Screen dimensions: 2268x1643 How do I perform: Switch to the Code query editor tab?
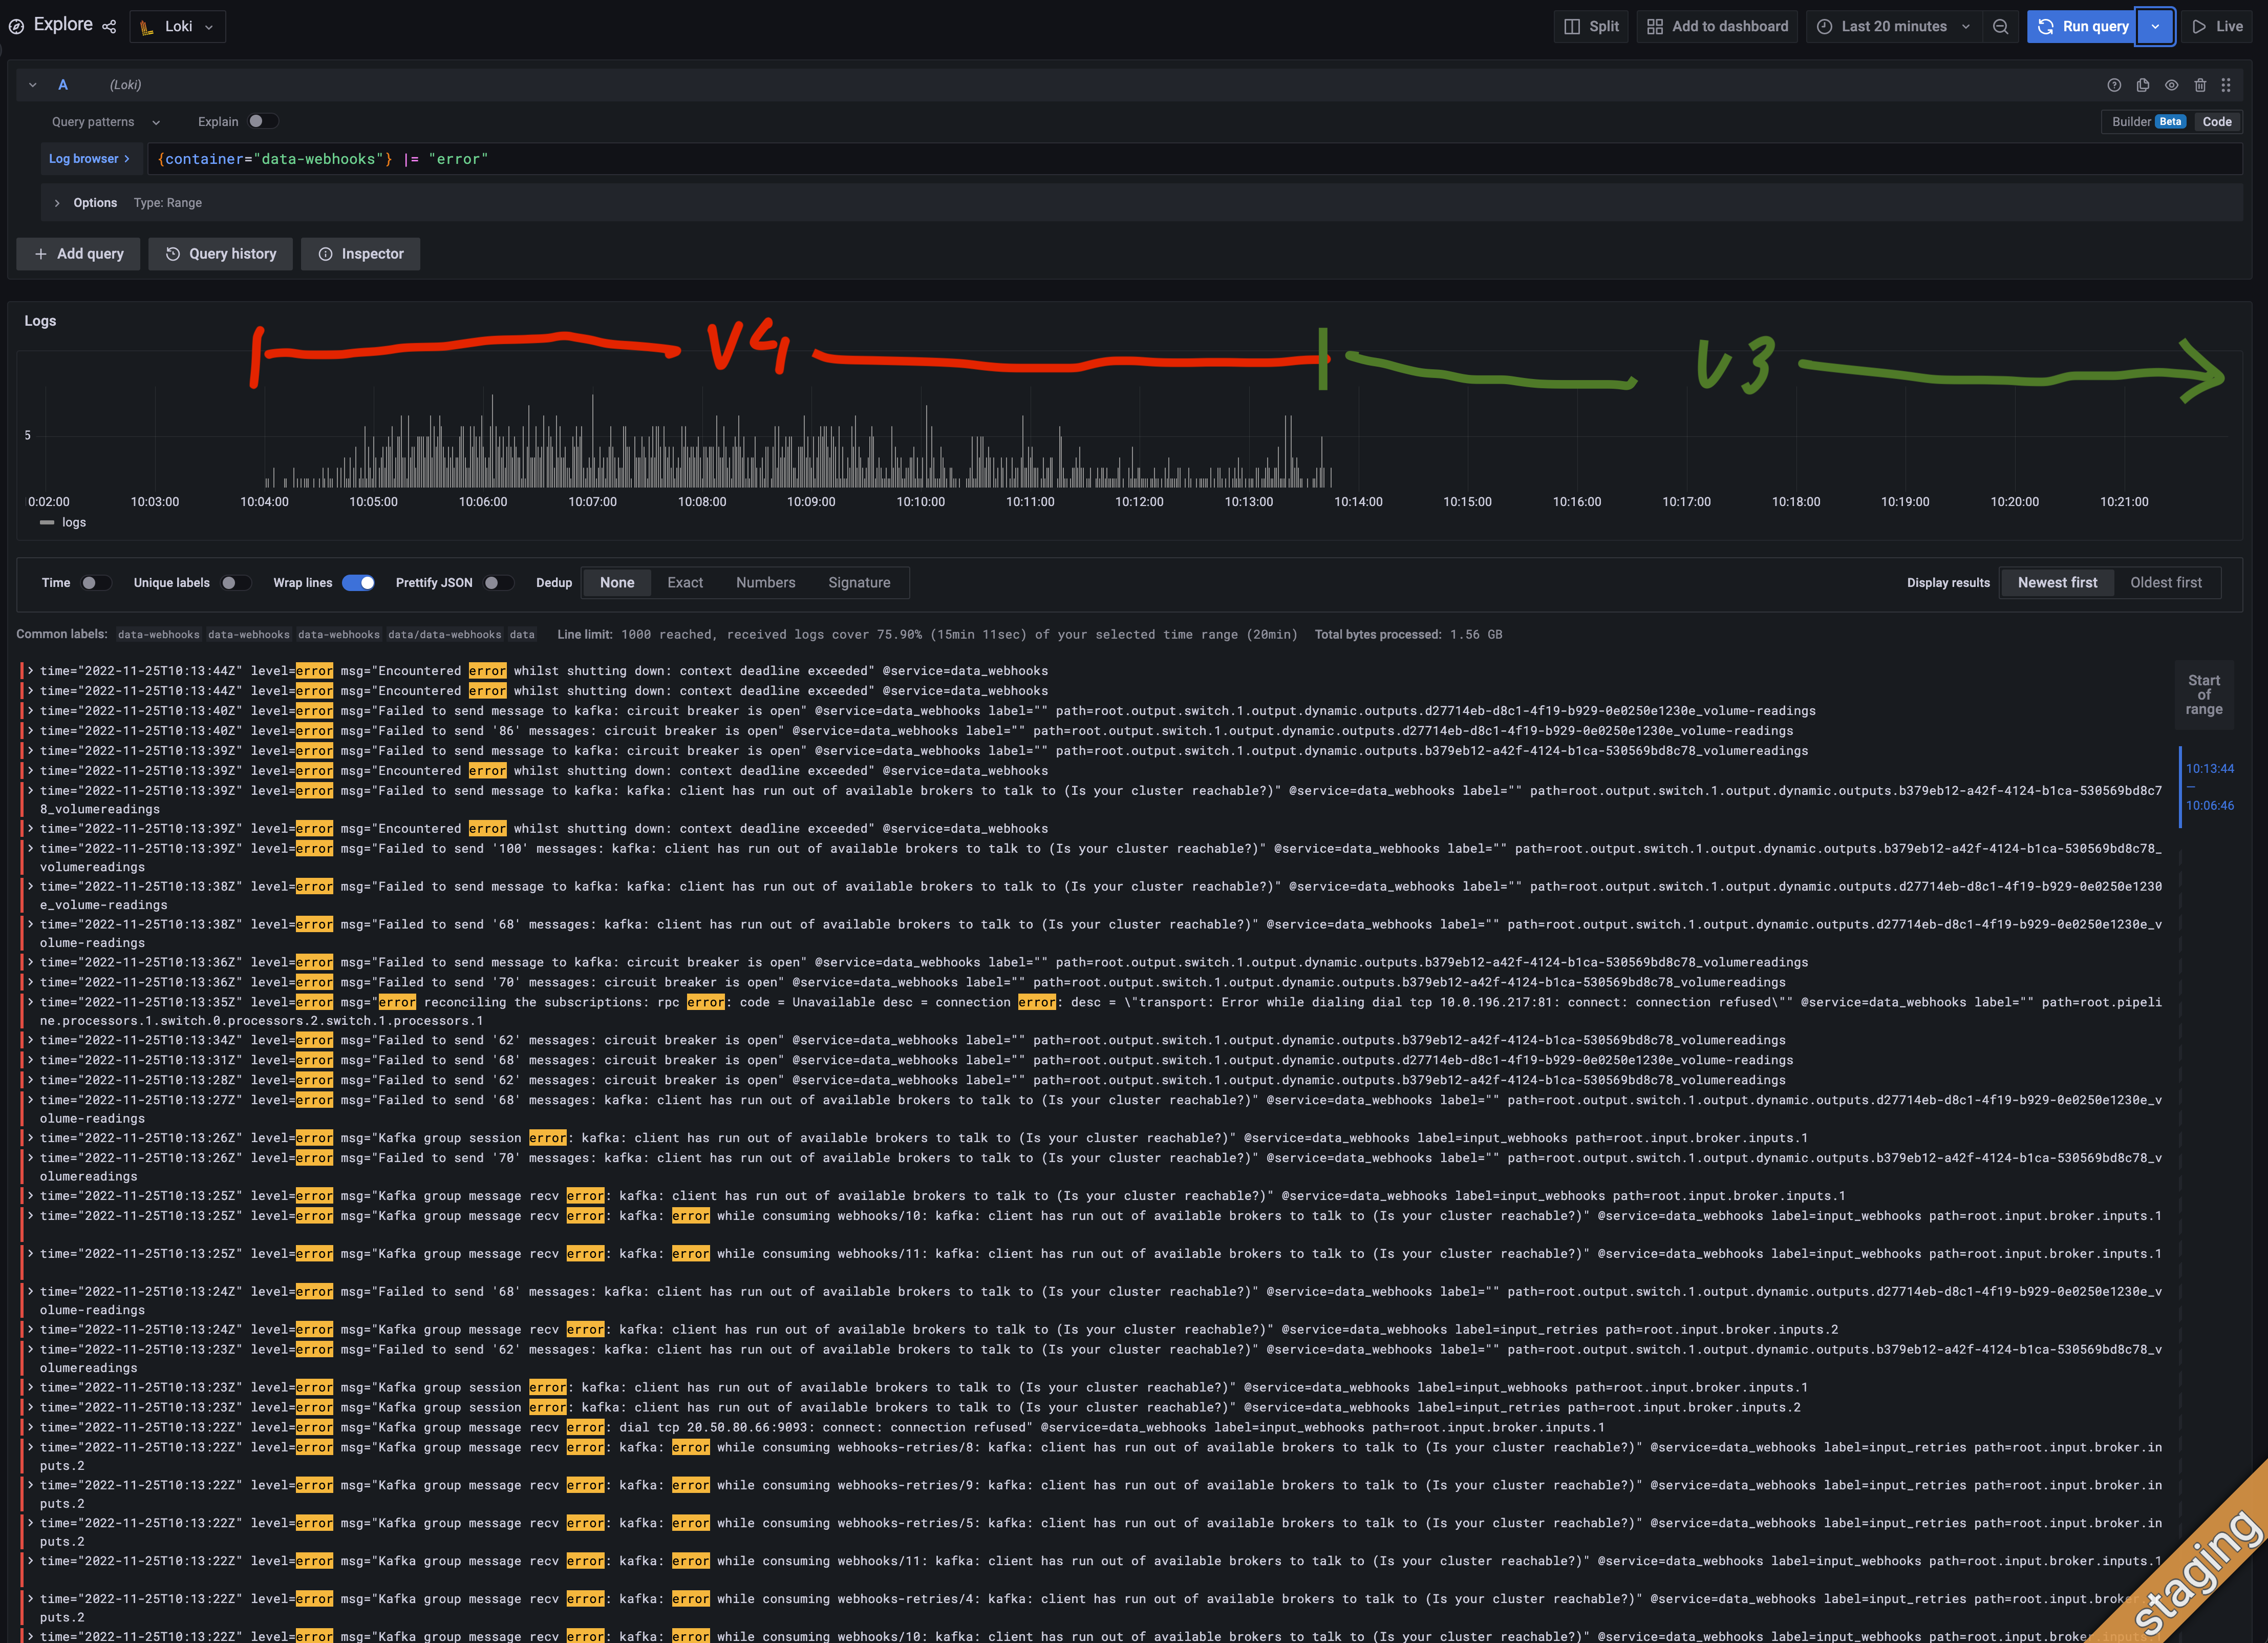click(2217, 121)
